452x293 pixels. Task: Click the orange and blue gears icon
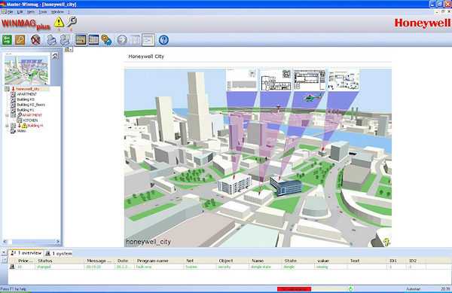pyautogui.click(x=106, y=40)
